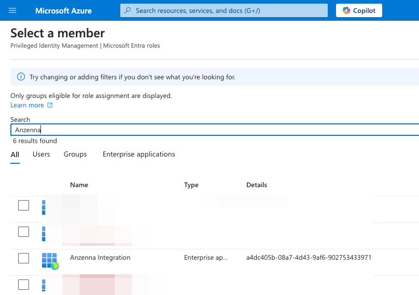
Task: Open the Azure portal hamburger menu
Action: [x=13, y=10]
